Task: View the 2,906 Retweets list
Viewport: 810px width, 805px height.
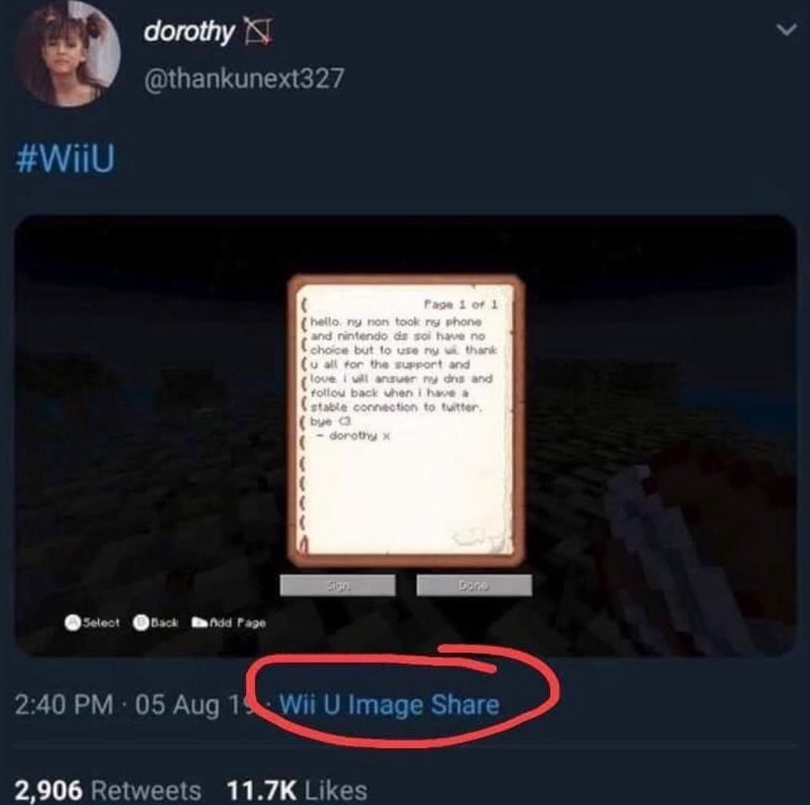Action: point(108,790)
